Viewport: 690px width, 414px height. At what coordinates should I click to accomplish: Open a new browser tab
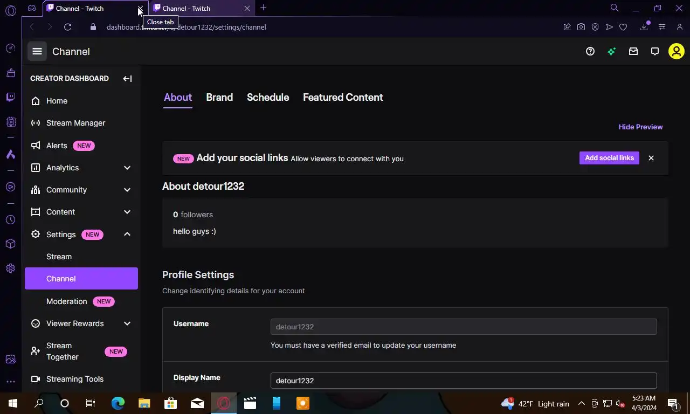click(263, 8)
